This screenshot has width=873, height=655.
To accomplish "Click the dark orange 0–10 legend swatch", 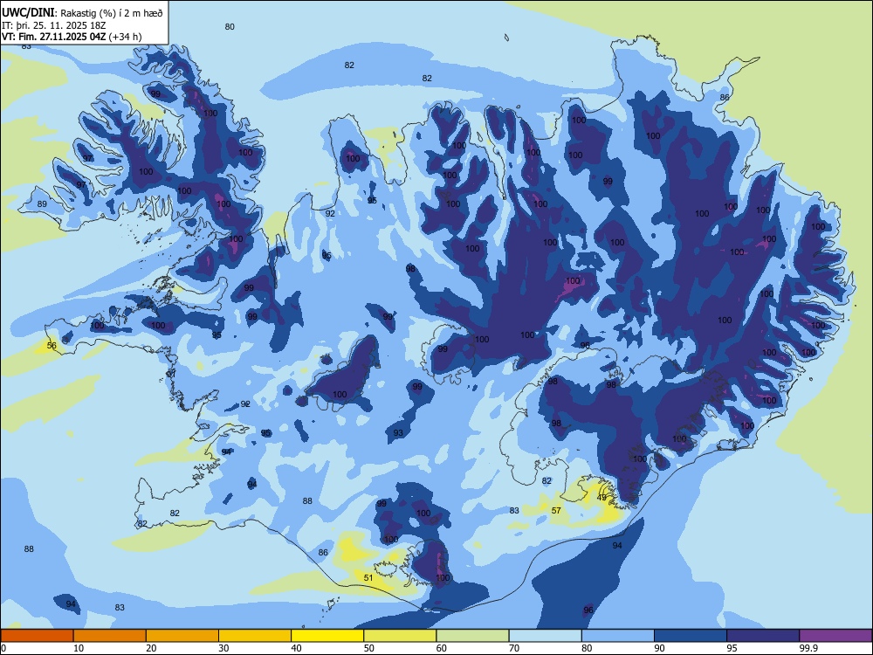I will tap(37, 636).
